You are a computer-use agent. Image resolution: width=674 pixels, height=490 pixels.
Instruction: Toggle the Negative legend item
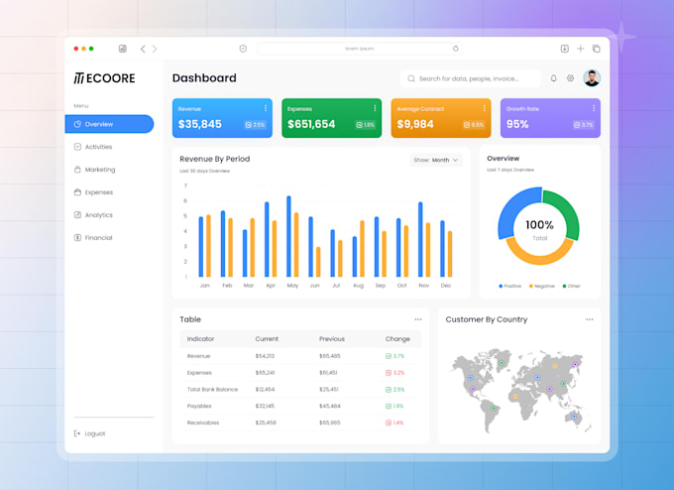pyautogui.click(x=541, y=286)
